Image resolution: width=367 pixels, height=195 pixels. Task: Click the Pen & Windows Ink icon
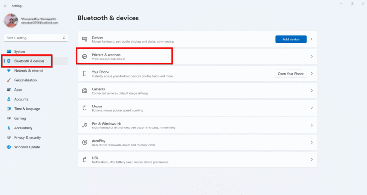coord(85,125)
